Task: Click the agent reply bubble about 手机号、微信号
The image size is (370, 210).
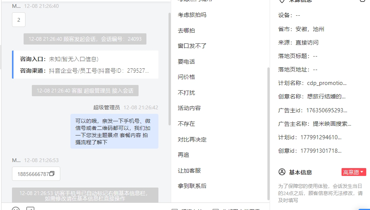Action: 114,131
